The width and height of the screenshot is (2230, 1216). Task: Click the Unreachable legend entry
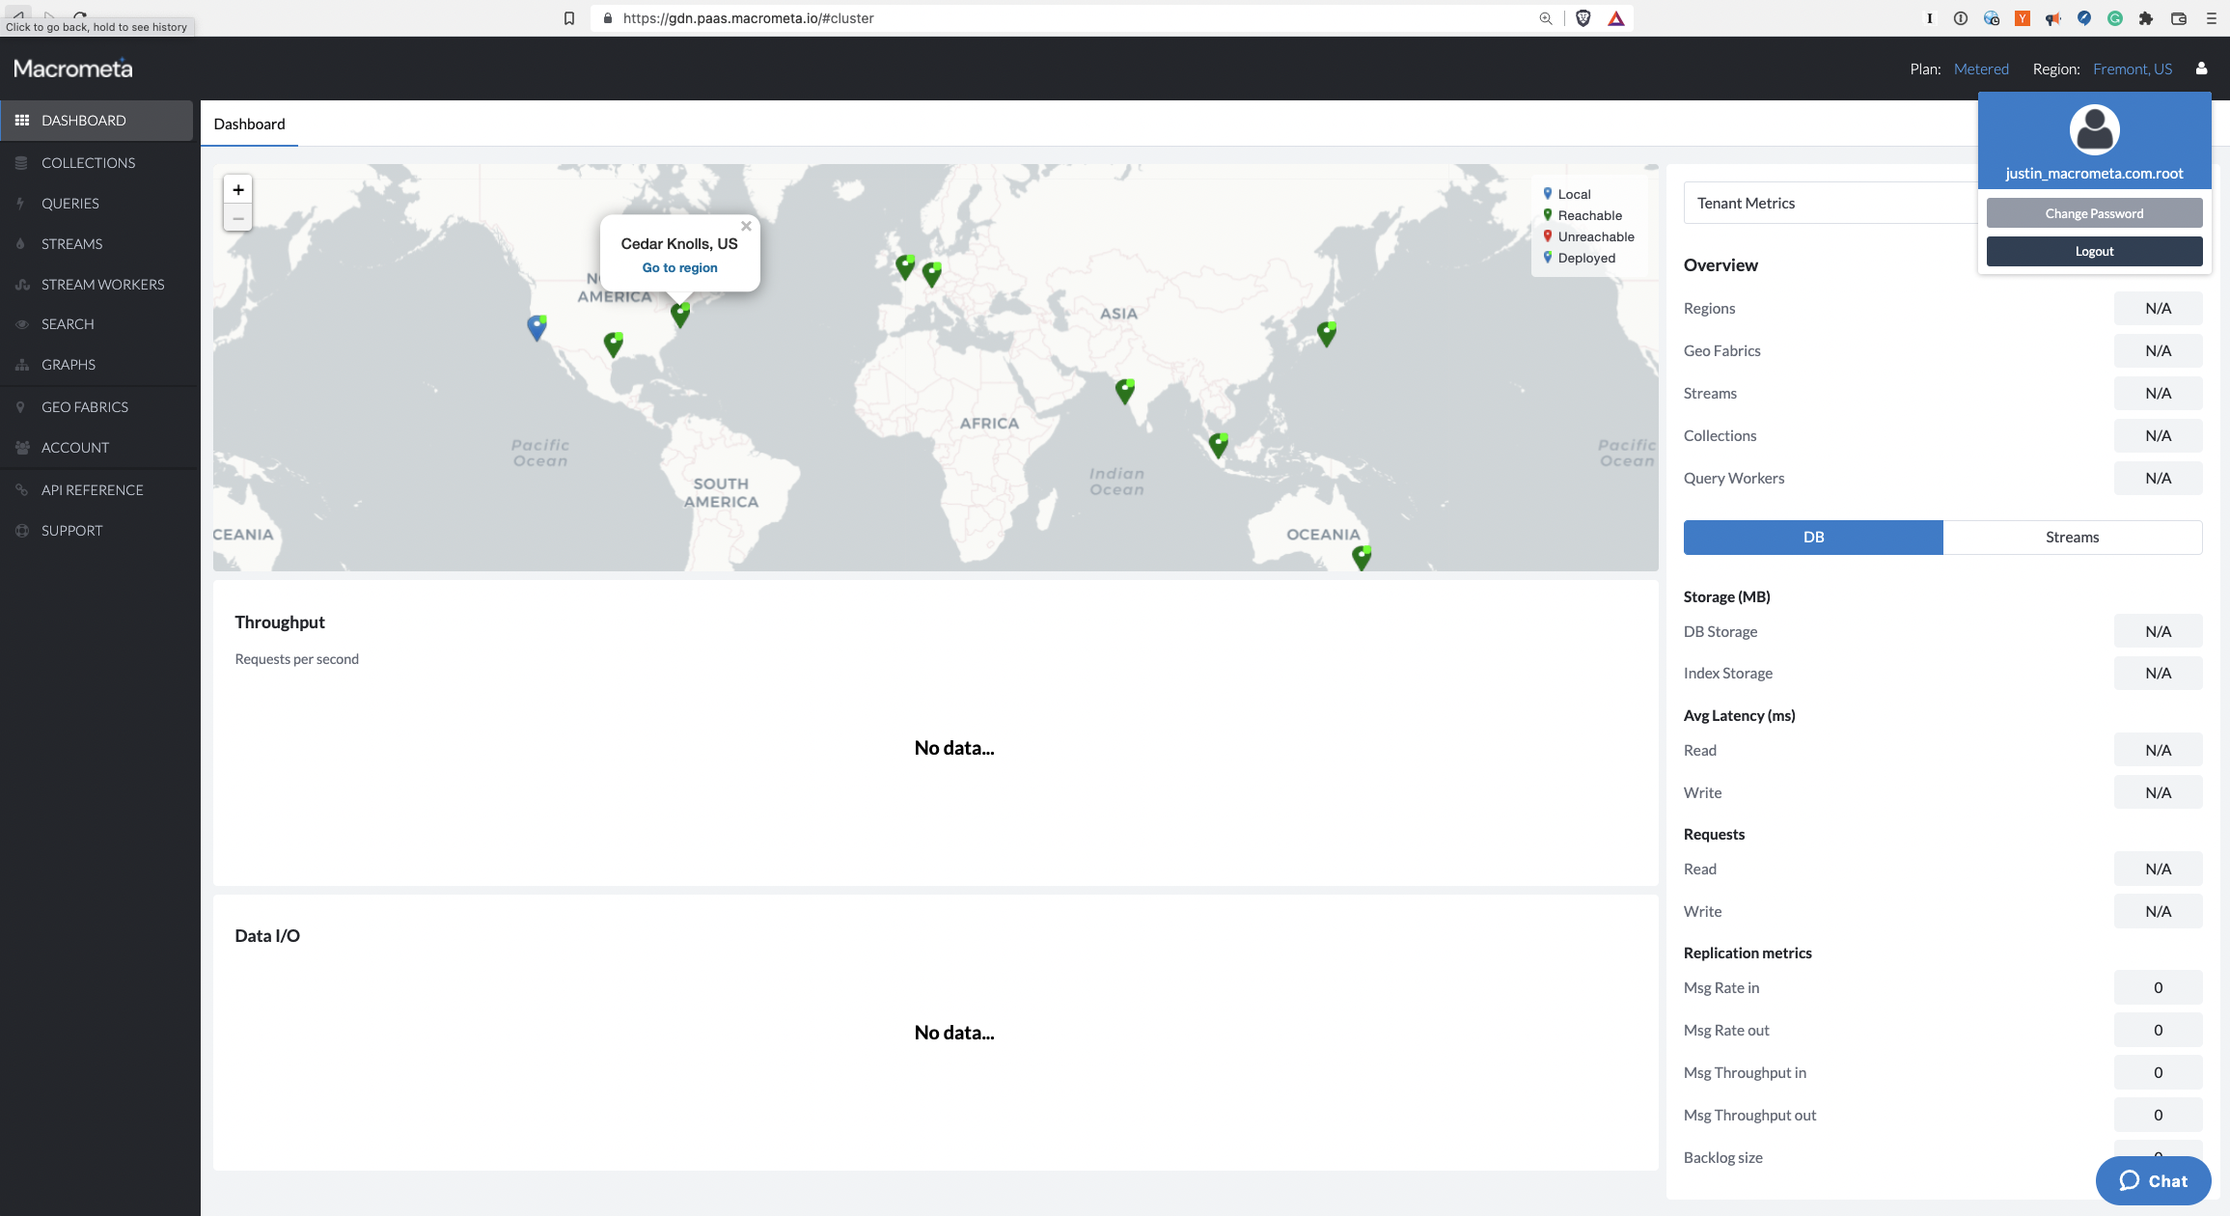[1589, 236]
